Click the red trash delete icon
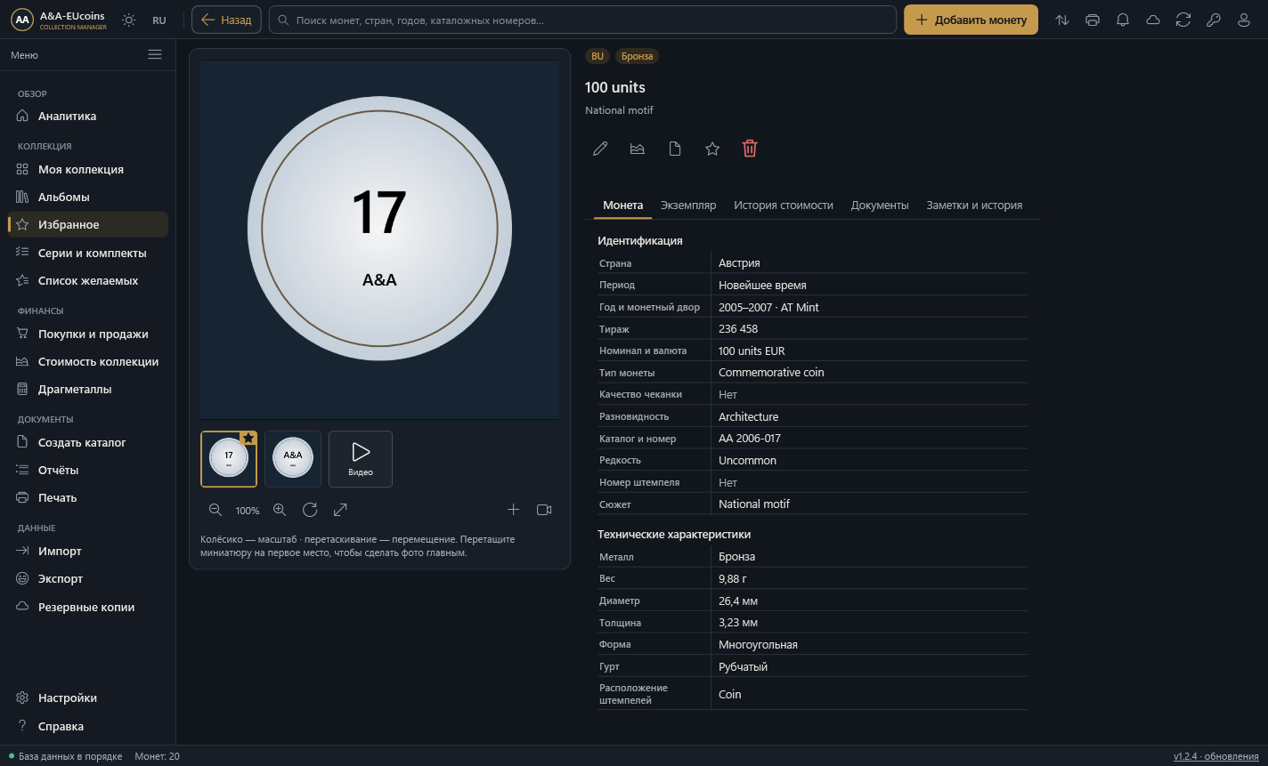Screen dimensions: 1268x766 point(750,149)
